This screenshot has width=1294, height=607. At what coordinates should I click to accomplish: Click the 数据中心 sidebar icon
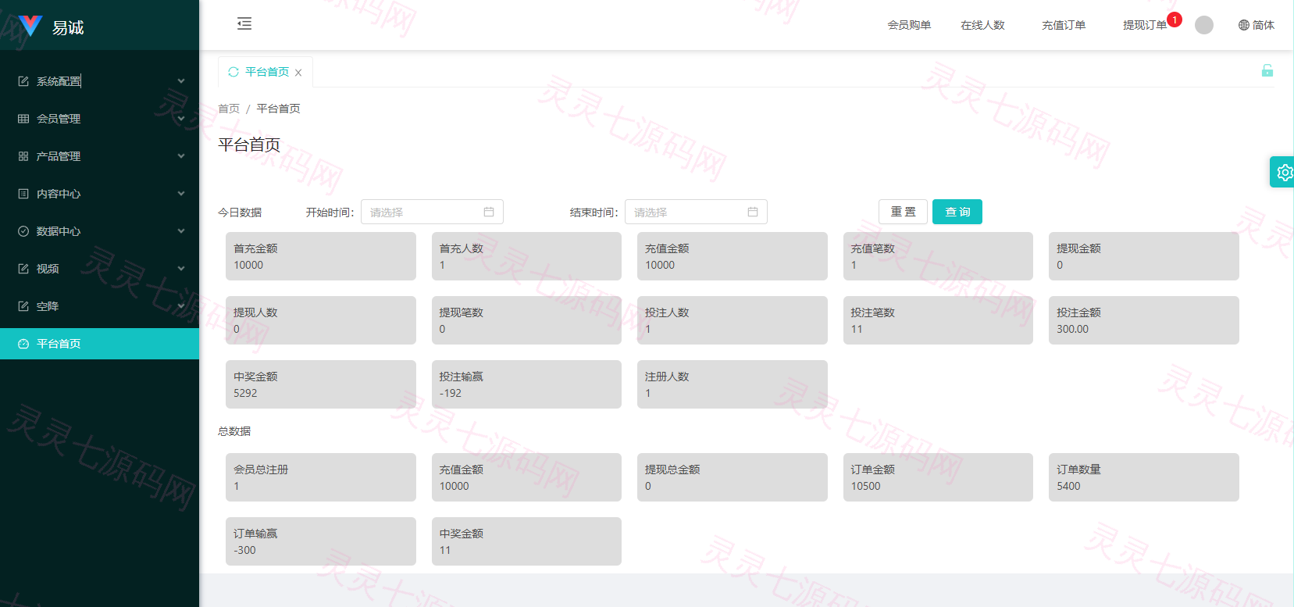click(x=23, y=231)
